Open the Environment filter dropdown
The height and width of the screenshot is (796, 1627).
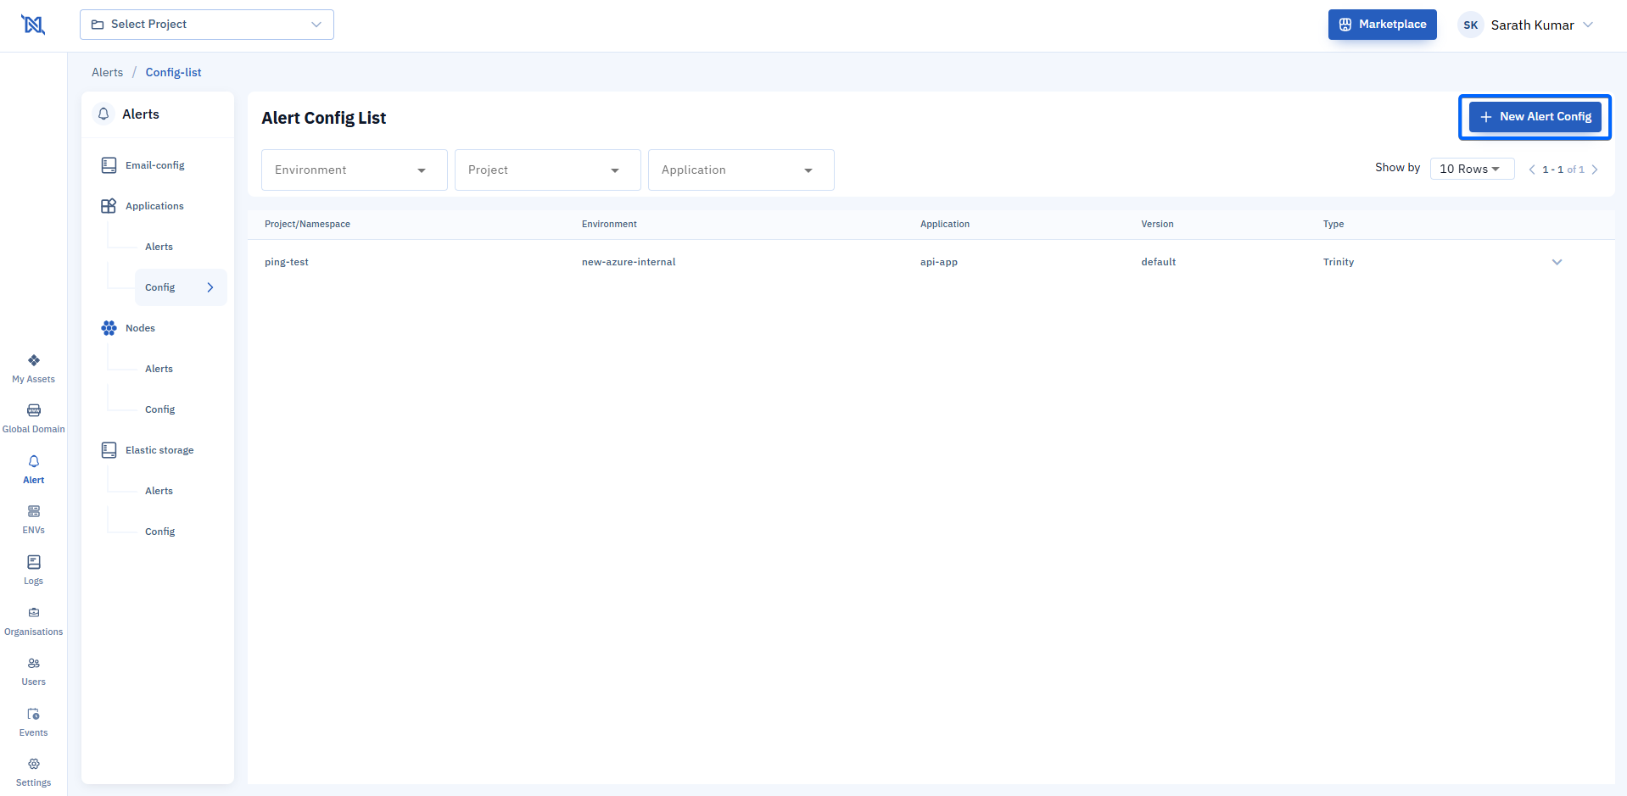click(355, 170)
